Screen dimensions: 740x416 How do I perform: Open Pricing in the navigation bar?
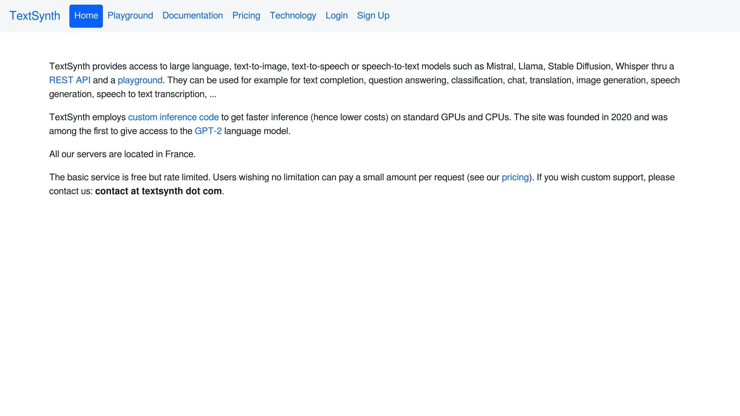click(x=246, y=16)
